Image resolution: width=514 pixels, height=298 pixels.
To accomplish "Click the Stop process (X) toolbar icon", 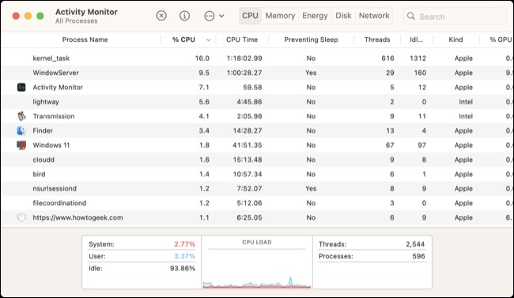I will point(161,15).
